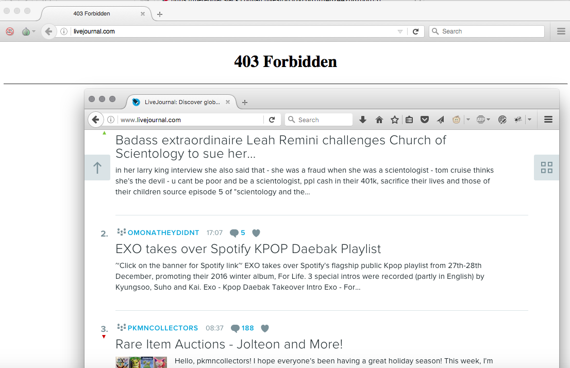
Task: Bookmark this page with the star icon
Action: point(395,120)
